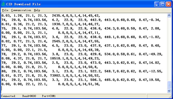Click the vertical scrollbar thumb
The height and width of the screenshot is (99, 173).
coord(169,85)
